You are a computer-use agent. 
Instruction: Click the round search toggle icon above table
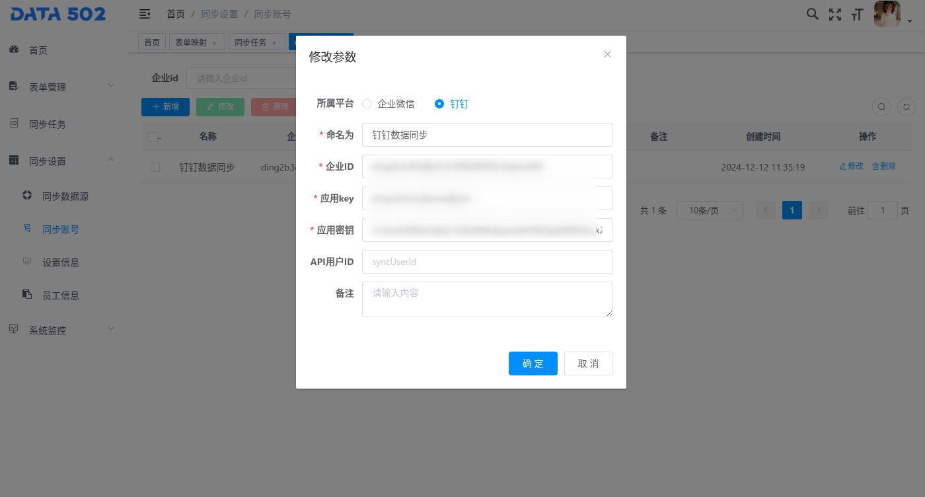tap(881, 106)
